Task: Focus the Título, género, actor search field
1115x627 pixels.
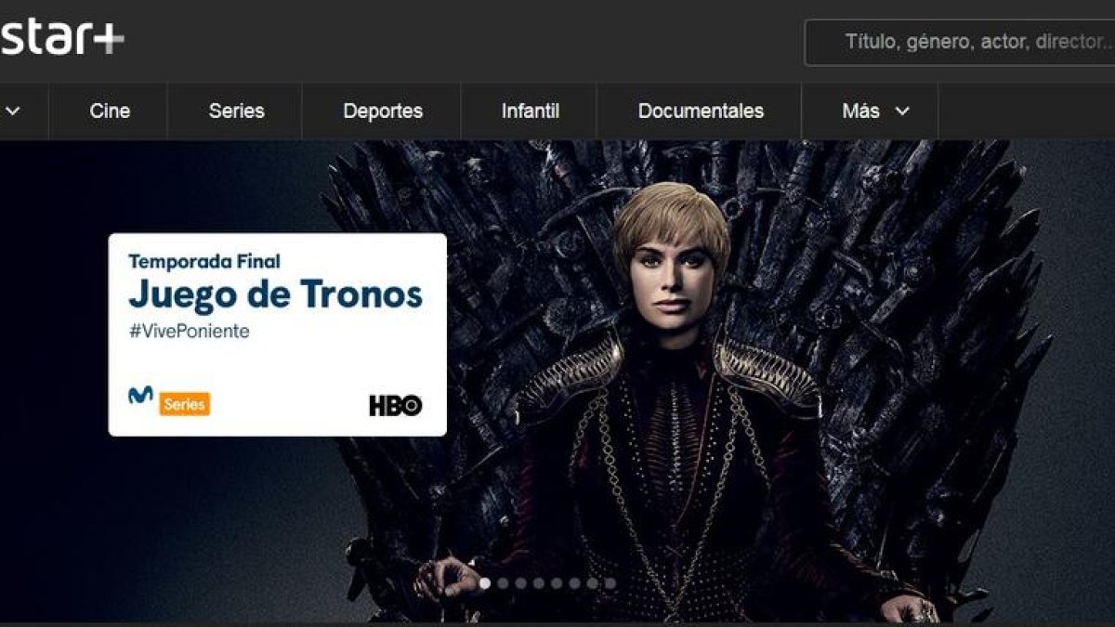Action: 960,42
